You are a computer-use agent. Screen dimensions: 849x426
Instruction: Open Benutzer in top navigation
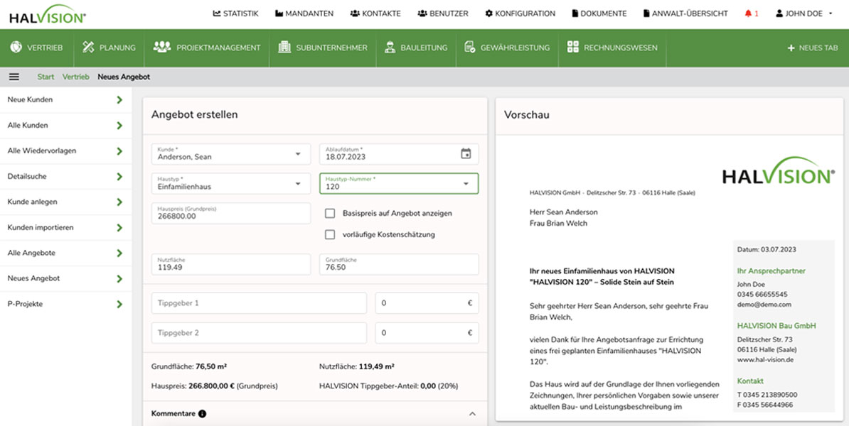click(x=443, y=13)
